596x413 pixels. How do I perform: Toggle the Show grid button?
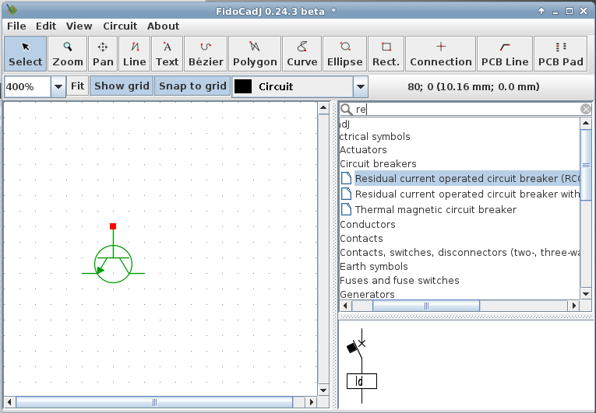tap(122, 86)
